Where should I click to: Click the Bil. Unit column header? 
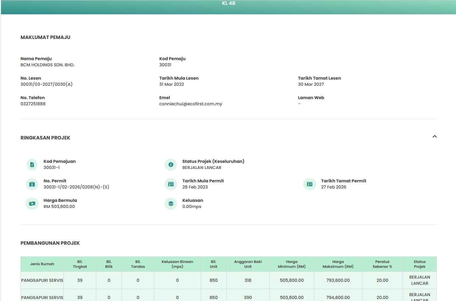[x=214, y=264]
